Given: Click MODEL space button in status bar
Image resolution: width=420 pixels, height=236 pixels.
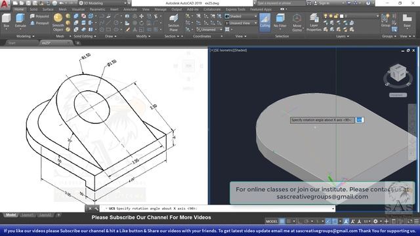Looking at the screenshot, I should pyautogui.click(x=271, y=222).
